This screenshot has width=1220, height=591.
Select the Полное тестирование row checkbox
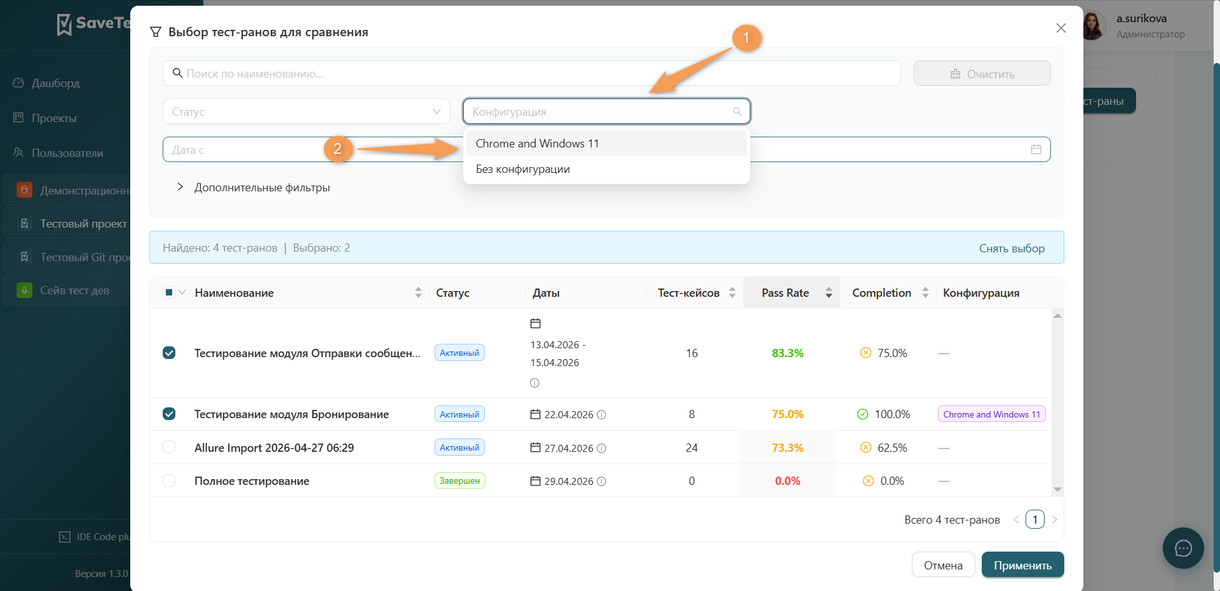pos(169,480)
